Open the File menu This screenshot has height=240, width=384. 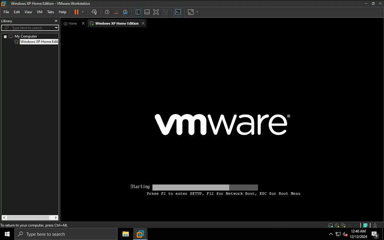[6, 12]
